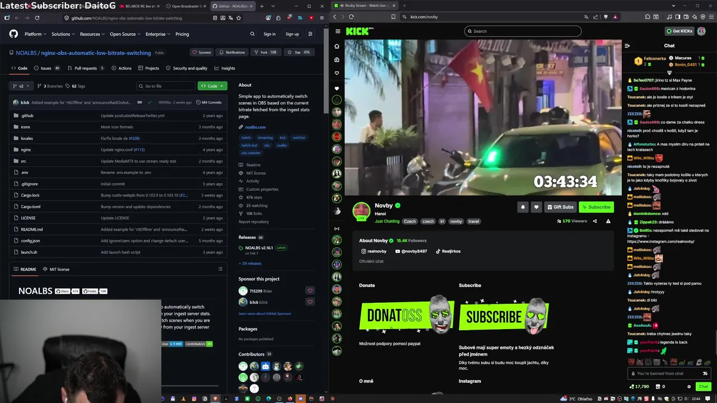
Task: Open Kick browse icon in sidebar
Action: pyautogui.click(x=337, y=60)
